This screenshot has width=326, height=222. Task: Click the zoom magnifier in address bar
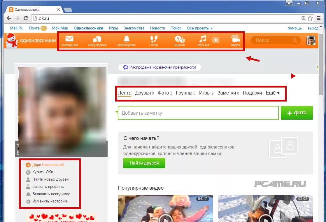click(304, 18)
